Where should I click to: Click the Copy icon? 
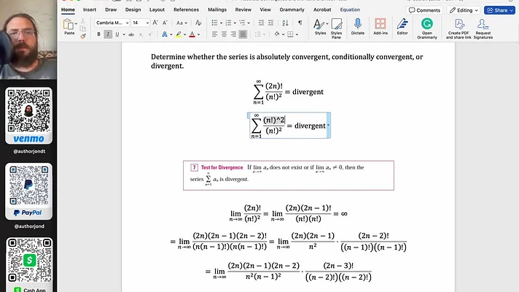tap(83, 29)
